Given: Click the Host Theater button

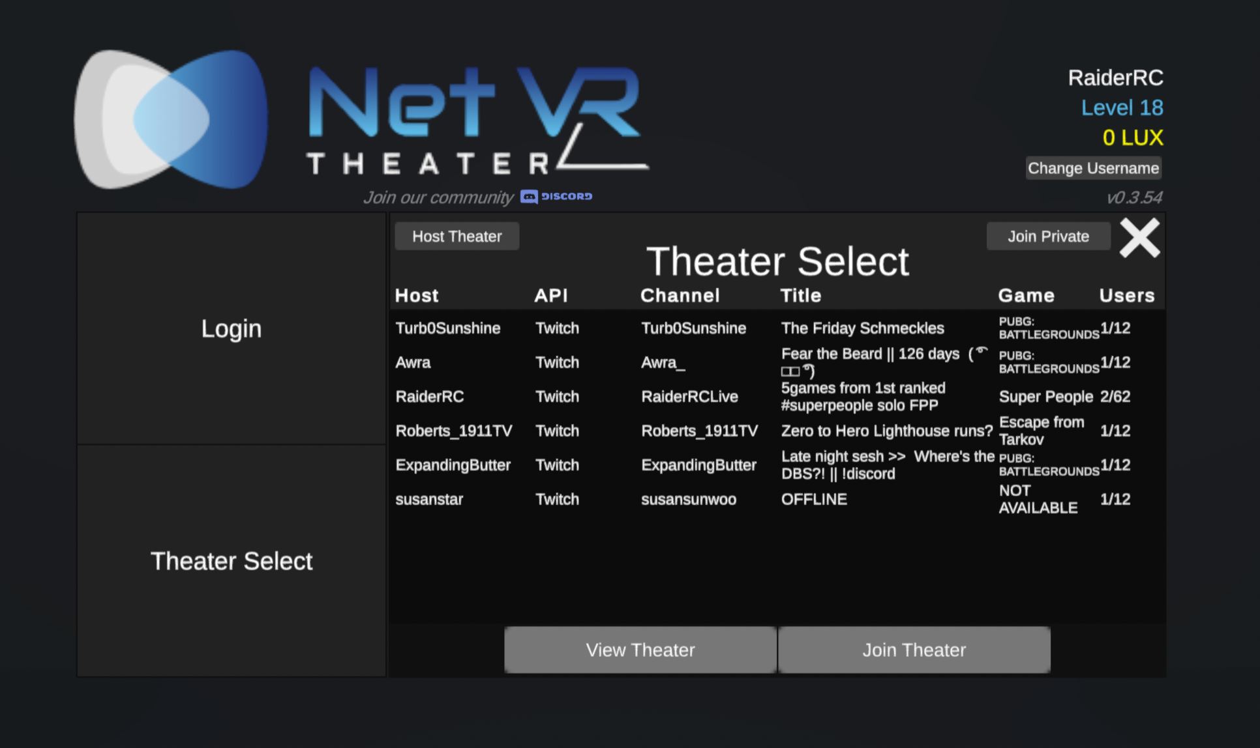Looking at the screenshot, I should tap(457, 236).
